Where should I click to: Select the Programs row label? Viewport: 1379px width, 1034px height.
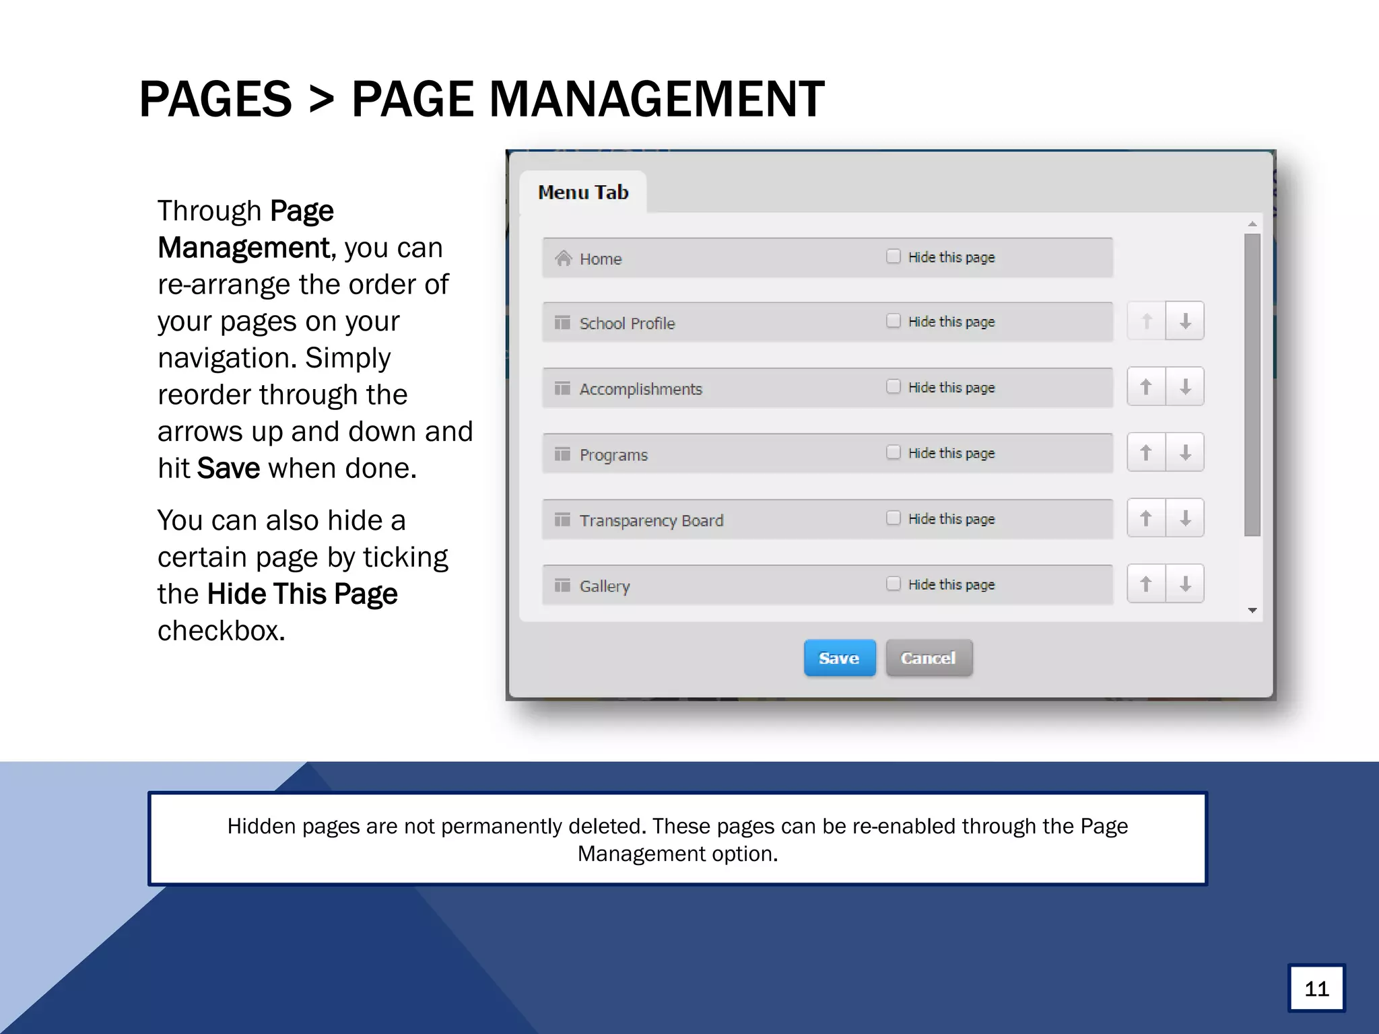click(613, 455)
